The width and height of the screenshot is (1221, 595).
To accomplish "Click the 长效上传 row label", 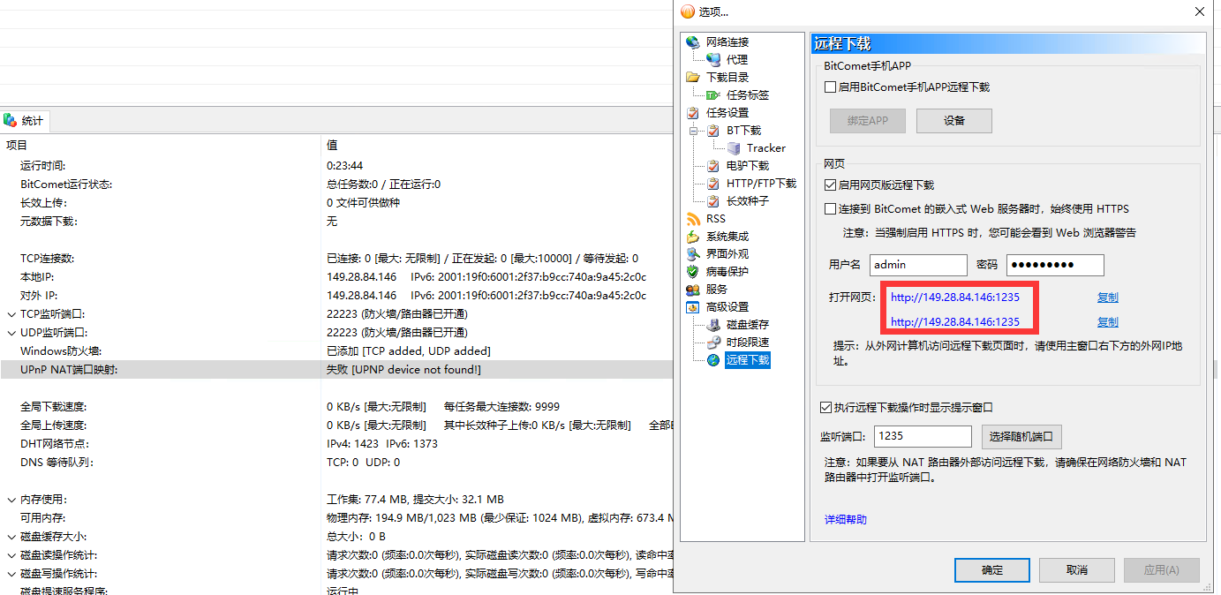I will pyautogui.click(x=43, y=203).
